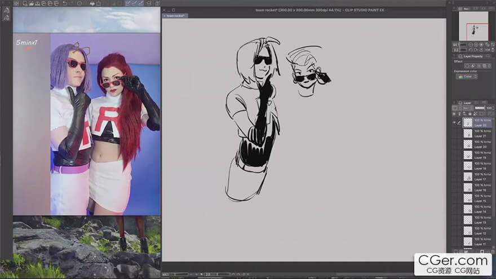Click the Undo arrow icon

click(65, 3)
